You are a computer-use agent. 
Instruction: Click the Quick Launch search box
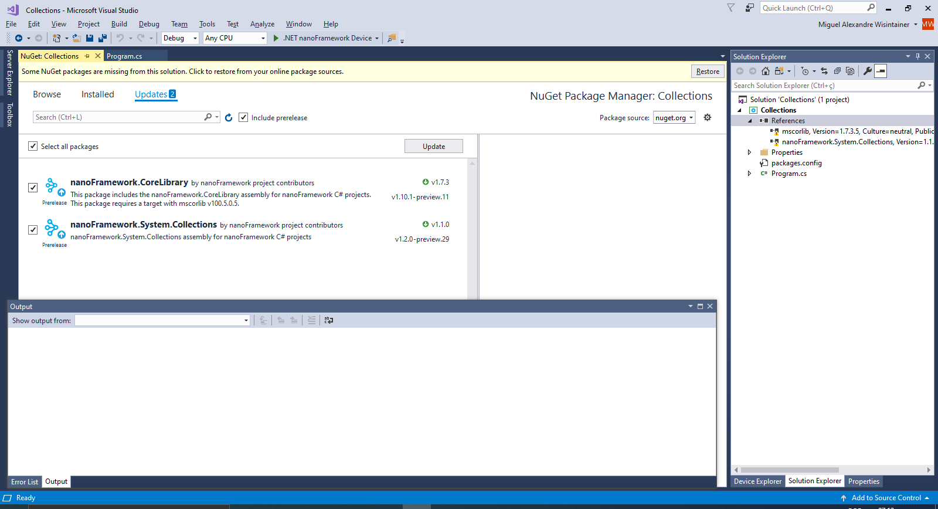818,8
